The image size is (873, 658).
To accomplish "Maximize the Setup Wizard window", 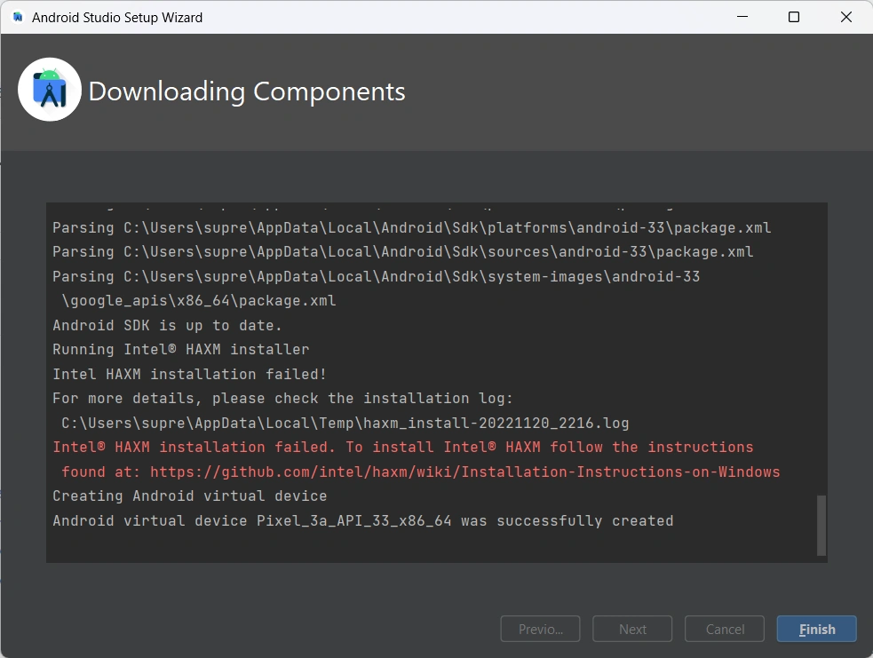I will (794, 17).
